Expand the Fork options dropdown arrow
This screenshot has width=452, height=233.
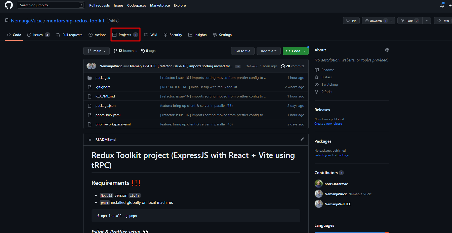[x=427, y=21]
